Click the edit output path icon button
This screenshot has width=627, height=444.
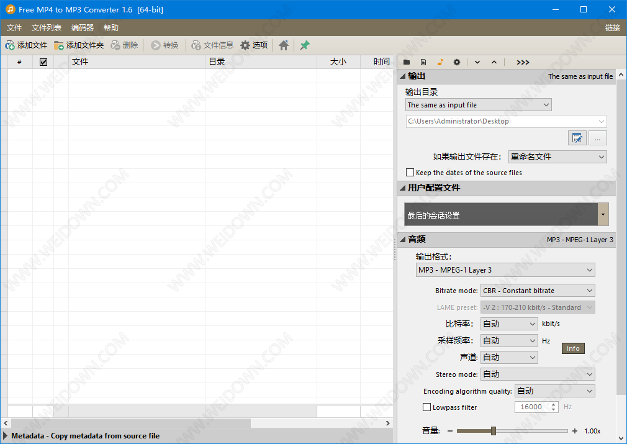577,138
